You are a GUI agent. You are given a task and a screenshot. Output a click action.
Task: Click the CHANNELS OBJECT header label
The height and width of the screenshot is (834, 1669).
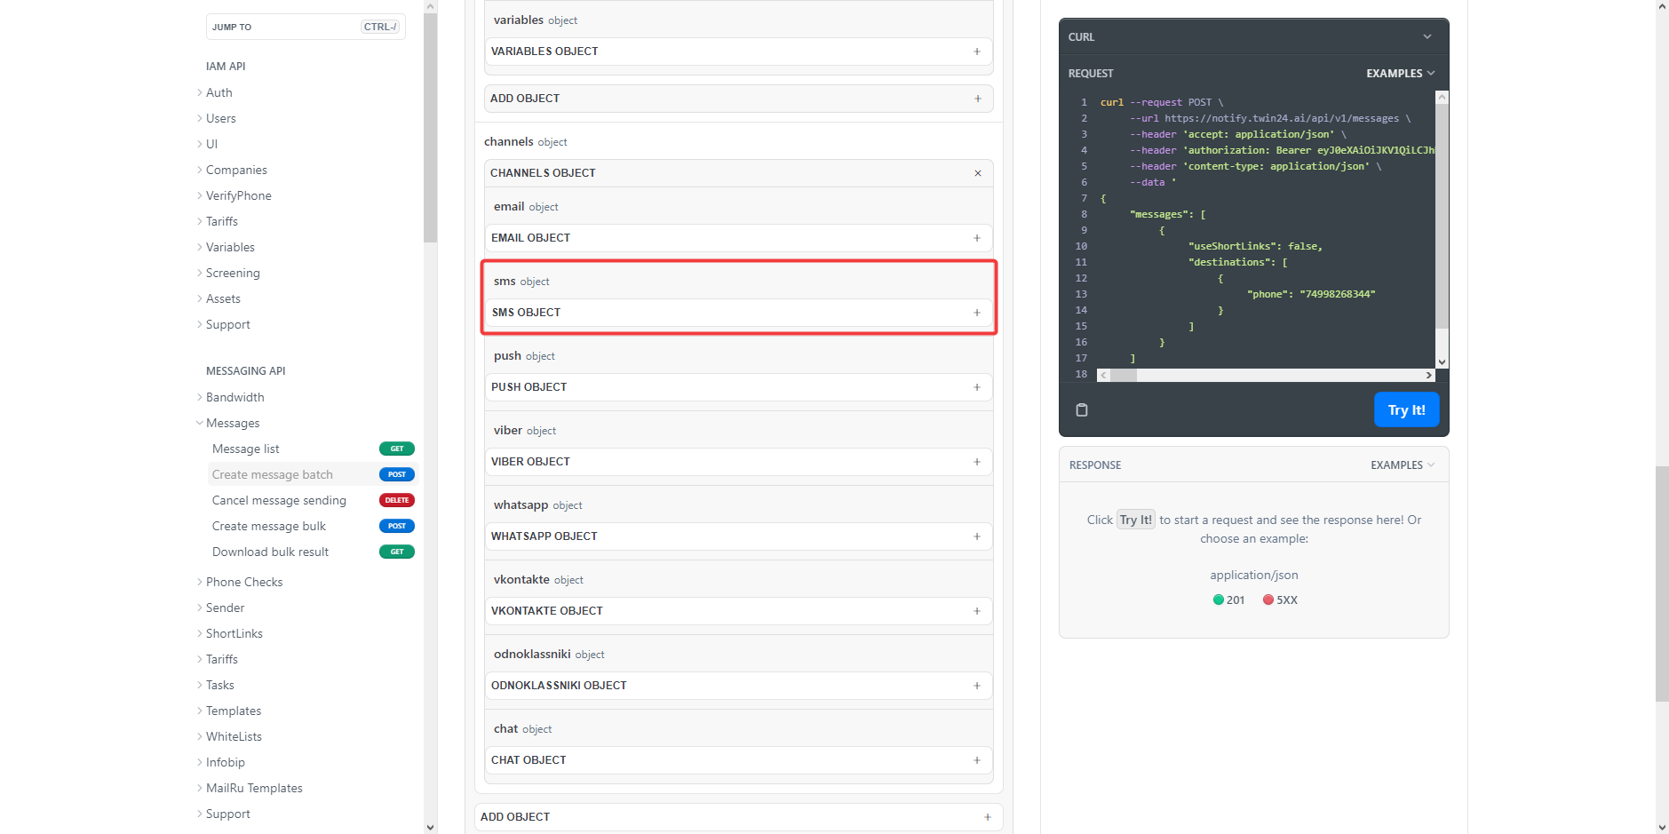(x=543, y=173)
